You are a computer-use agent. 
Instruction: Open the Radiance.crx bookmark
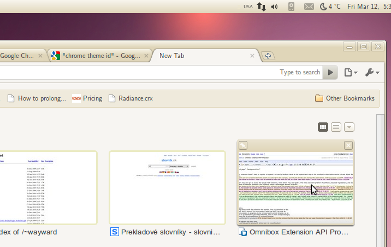coord(131,98)
